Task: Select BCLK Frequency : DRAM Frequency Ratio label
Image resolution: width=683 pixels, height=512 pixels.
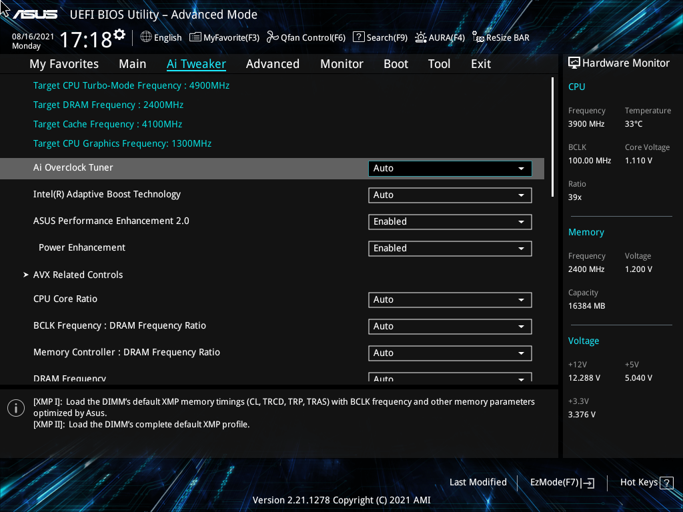Action: coord(119,325)
